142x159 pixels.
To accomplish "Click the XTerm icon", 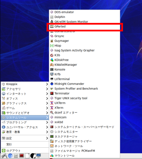I will (52, 108).
